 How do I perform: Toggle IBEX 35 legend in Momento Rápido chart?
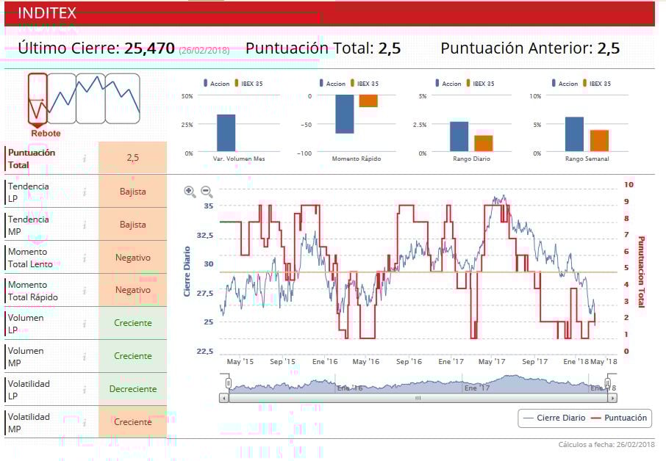coord(365,84)
